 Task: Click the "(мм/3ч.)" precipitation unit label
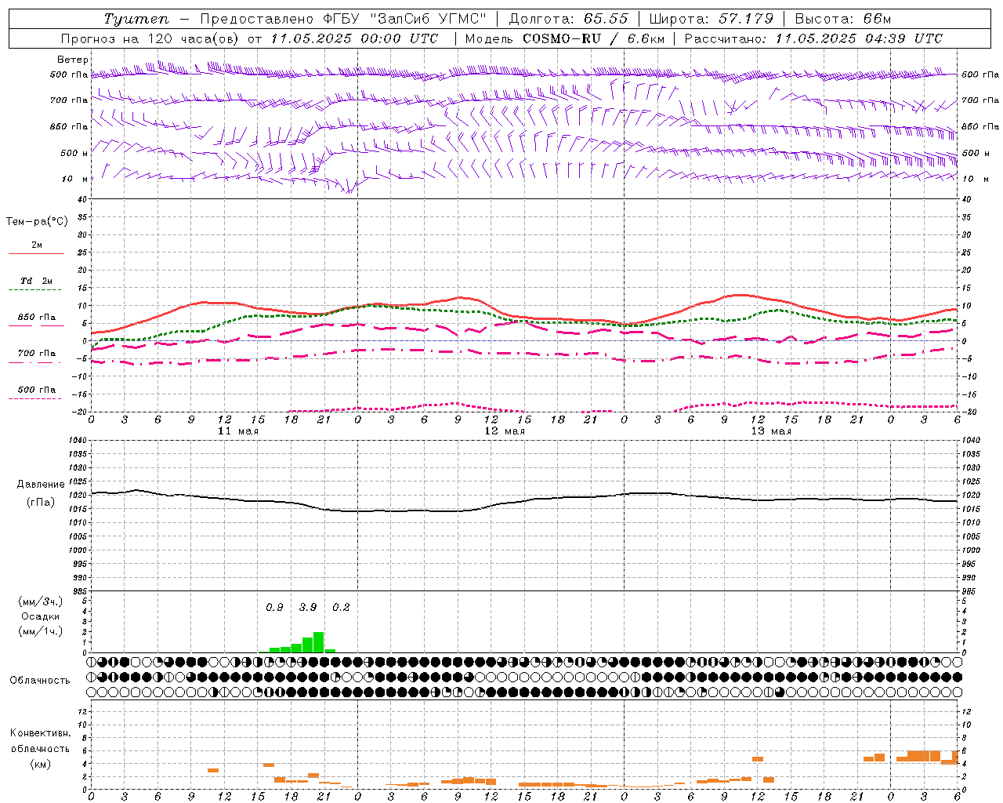(41, 601)
